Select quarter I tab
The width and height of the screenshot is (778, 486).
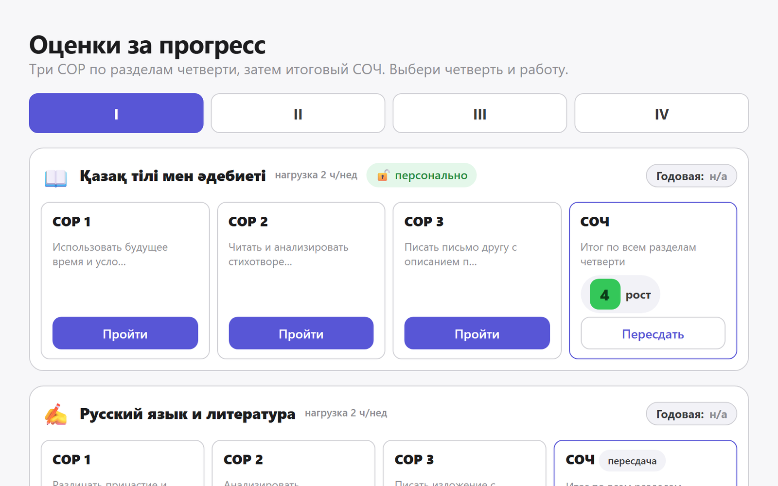pos(116,113)
